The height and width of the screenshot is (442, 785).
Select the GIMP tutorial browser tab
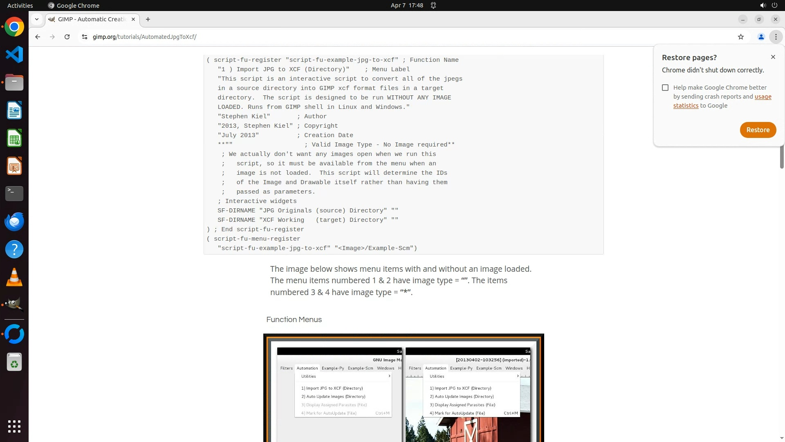coord(92,19)
